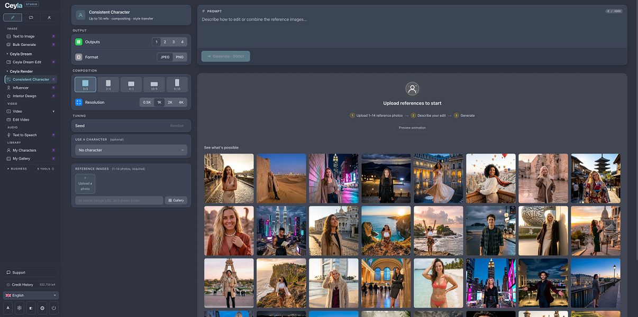The width and height of the screenshot is (638, 317).
Task: Set resolution to 2K
Action: [x=170, y=102]
